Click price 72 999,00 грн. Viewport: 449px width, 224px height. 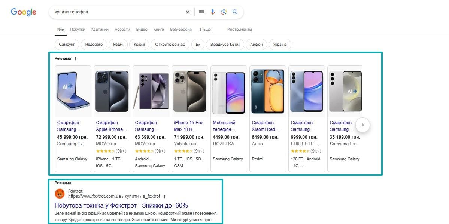(x=111, y=137)
